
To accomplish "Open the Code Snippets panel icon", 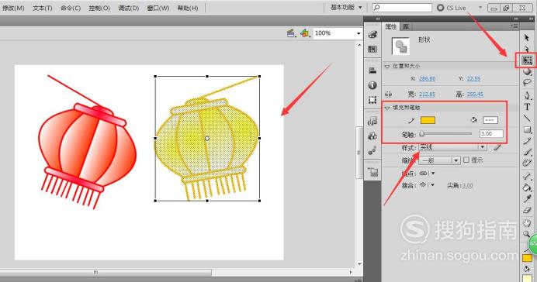I will [x=372, y=122].
